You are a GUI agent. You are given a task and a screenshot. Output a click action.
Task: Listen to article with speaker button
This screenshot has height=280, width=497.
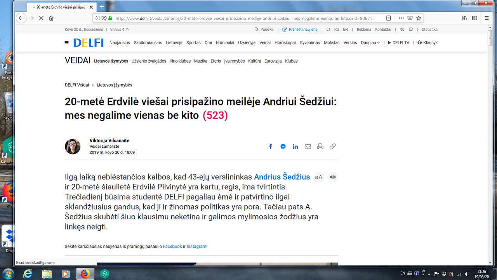(333, 177)
